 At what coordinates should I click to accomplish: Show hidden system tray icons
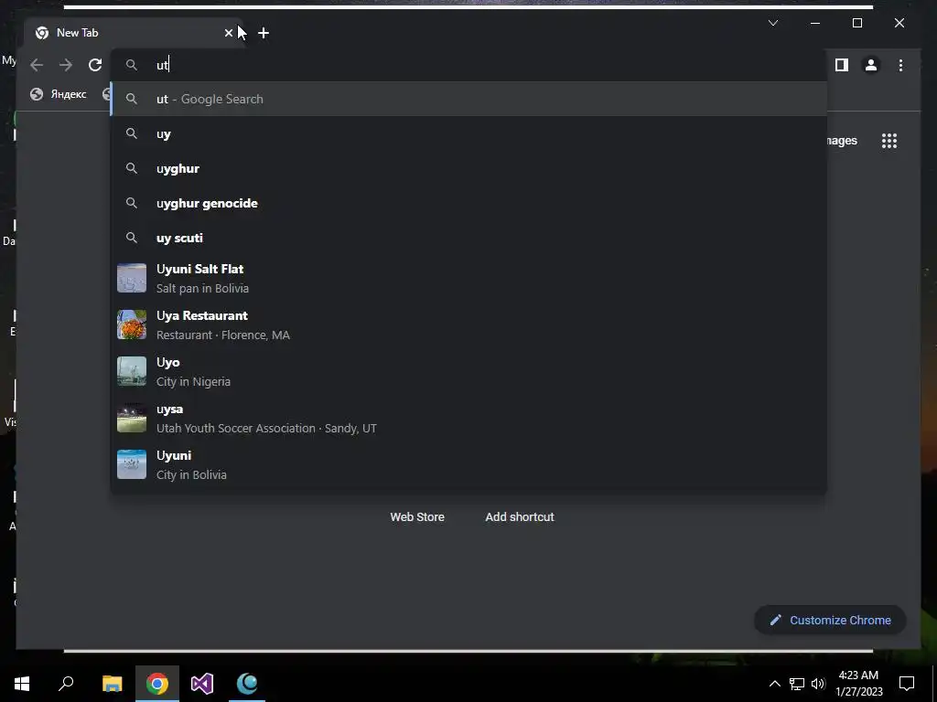[x=774, y=684]
